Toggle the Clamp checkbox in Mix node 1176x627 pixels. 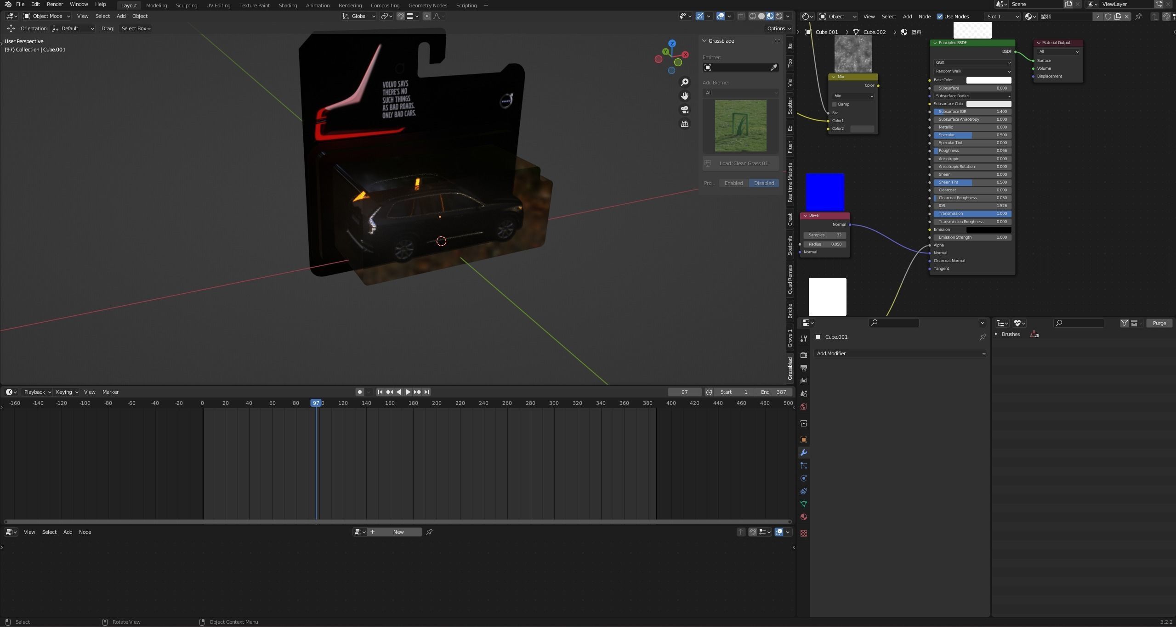(x=835, y=104)
